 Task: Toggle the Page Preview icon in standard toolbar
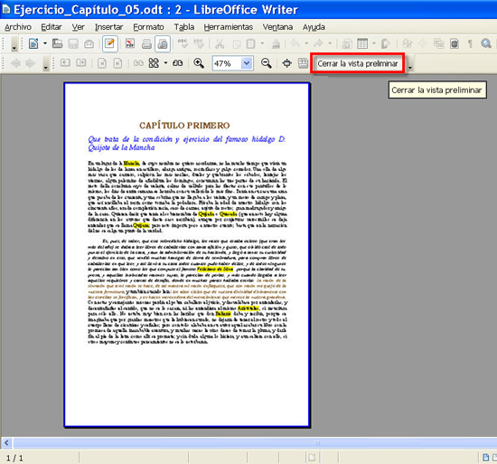163,43
